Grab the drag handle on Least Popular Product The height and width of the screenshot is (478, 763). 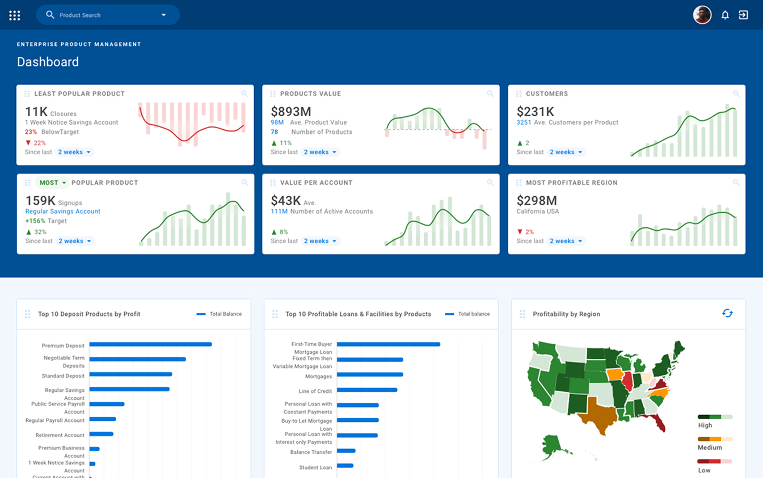pos(27,94)
